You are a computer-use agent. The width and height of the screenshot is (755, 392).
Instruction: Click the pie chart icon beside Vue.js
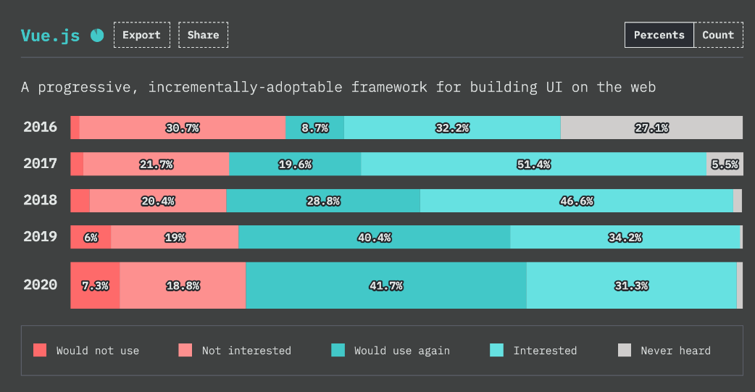pyautogui.click(x=97, y=35)
